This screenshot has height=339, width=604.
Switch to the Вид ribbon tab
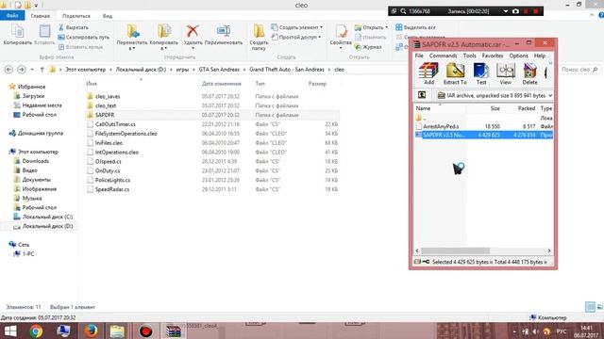(108, 16)
